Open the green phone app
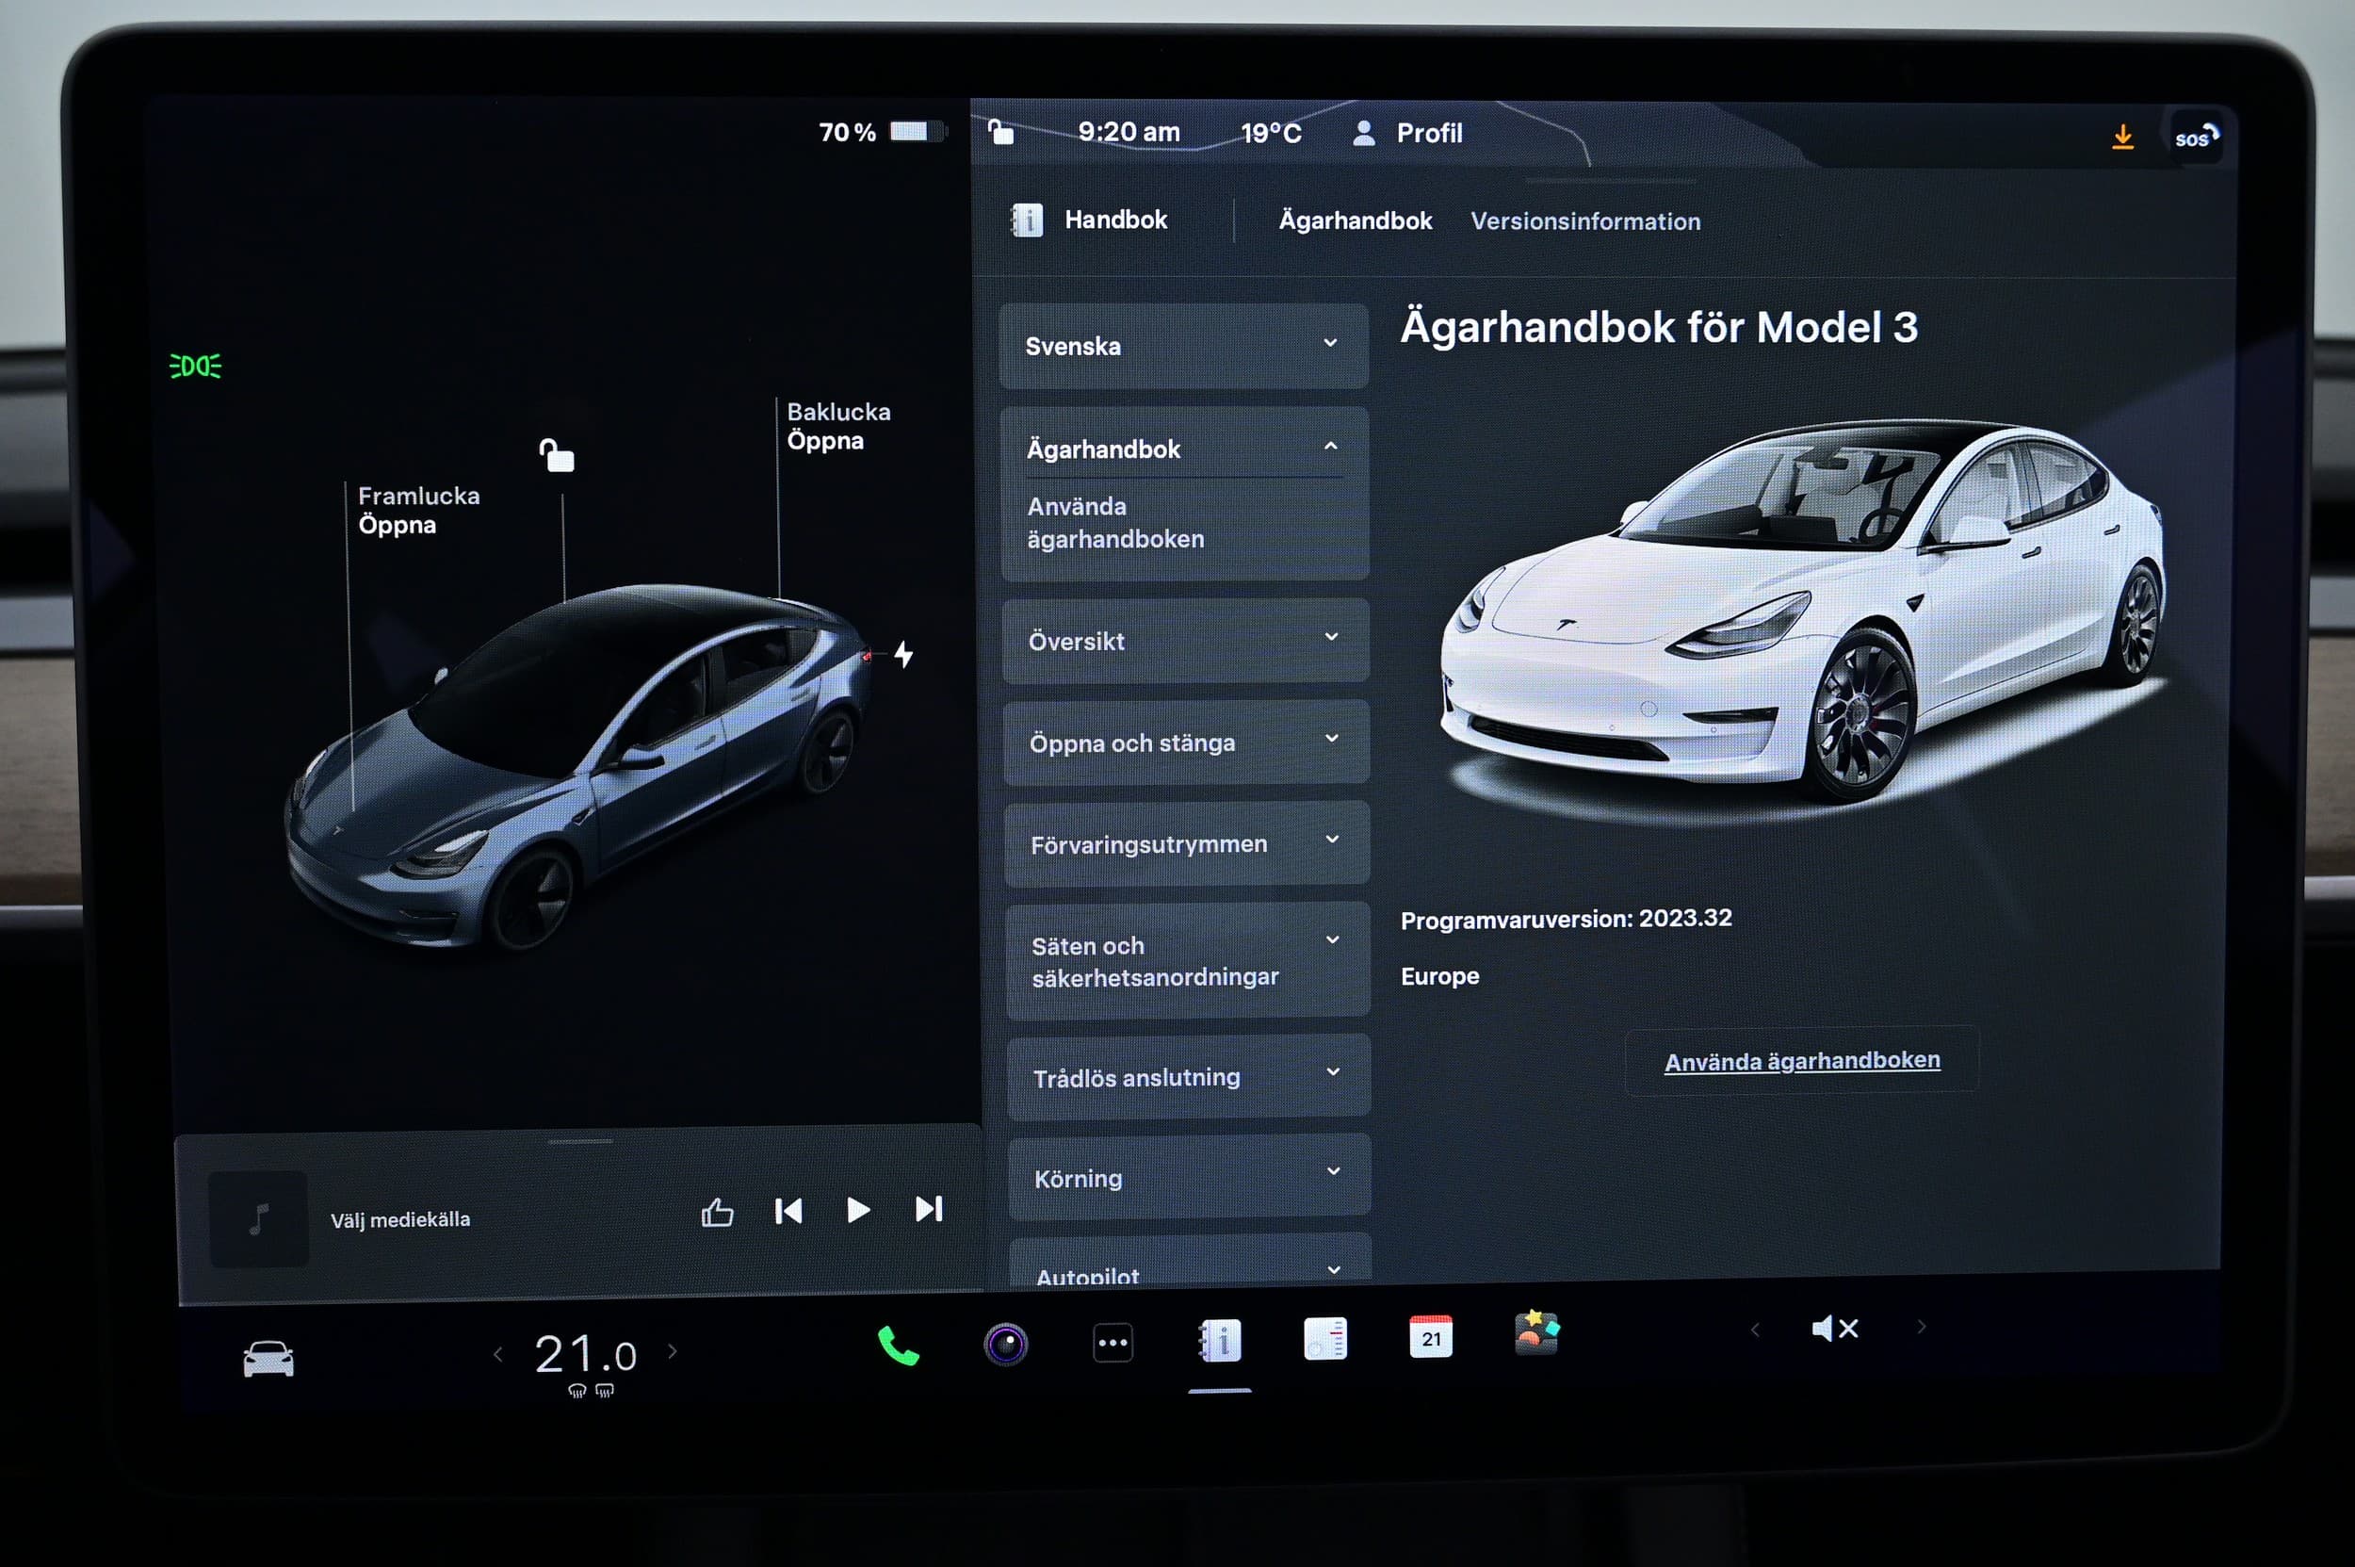Viewport: 2355px width, 1567px height. [897, 1346]
